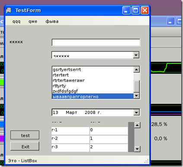Click list box scroll up arrow

136,69
